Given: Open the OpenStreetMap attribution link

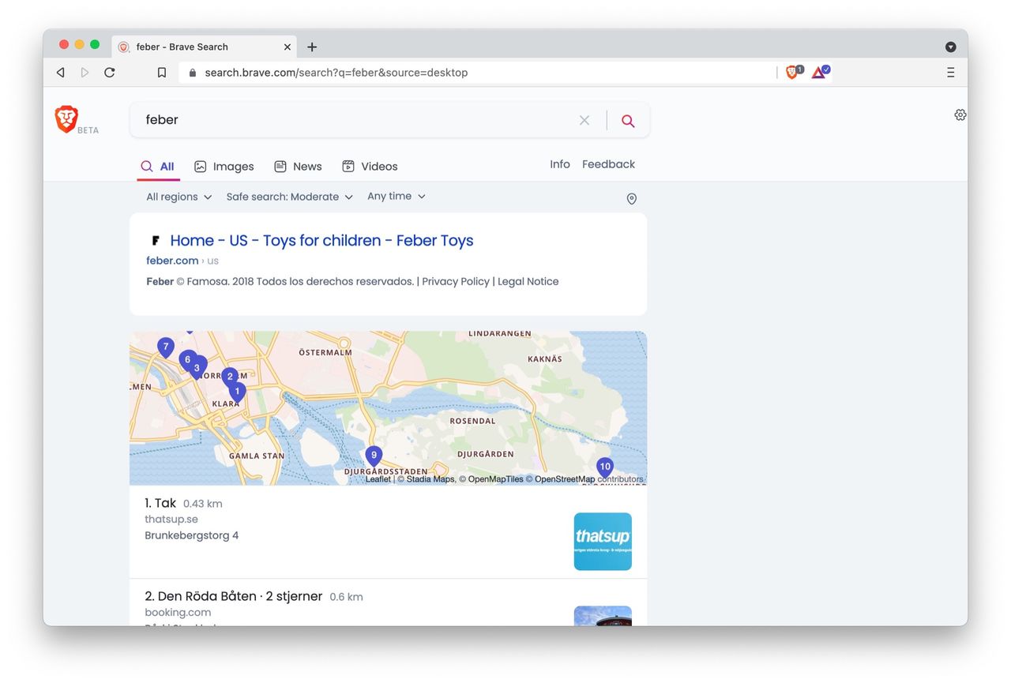Looking at the screenshot, I should point(565,479).
